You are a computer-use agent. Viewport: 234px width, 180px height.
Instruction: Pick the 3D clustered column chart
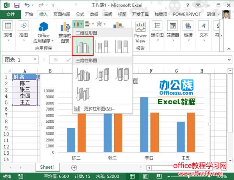83,74
